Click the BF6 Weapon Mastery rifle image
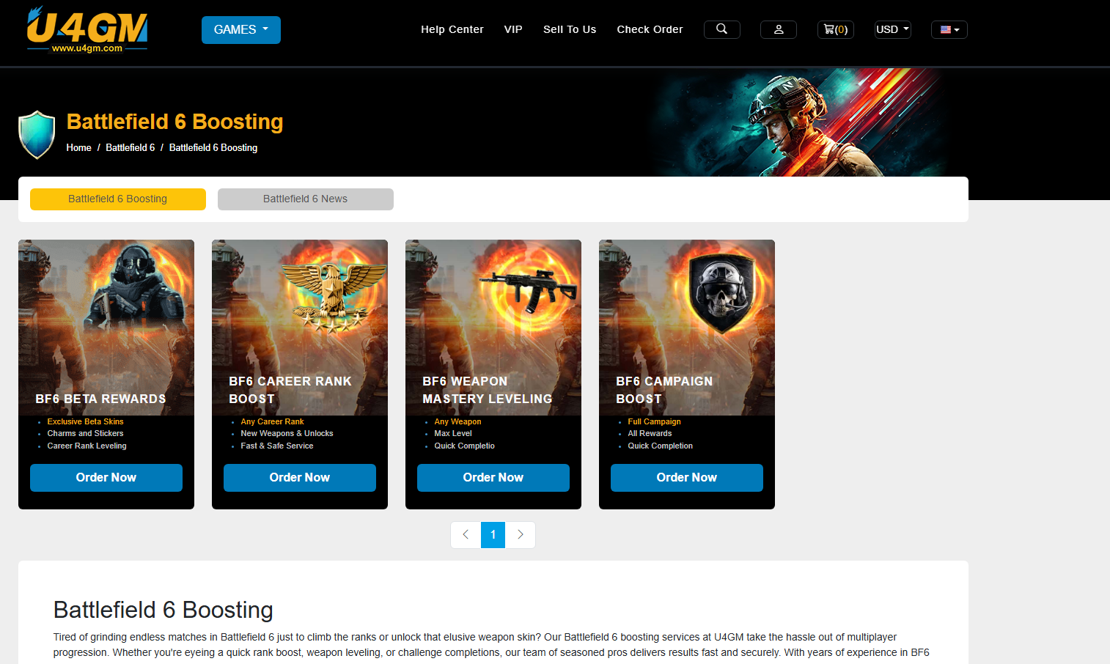Screen dimensions: 1110x664 coord(528,289)
